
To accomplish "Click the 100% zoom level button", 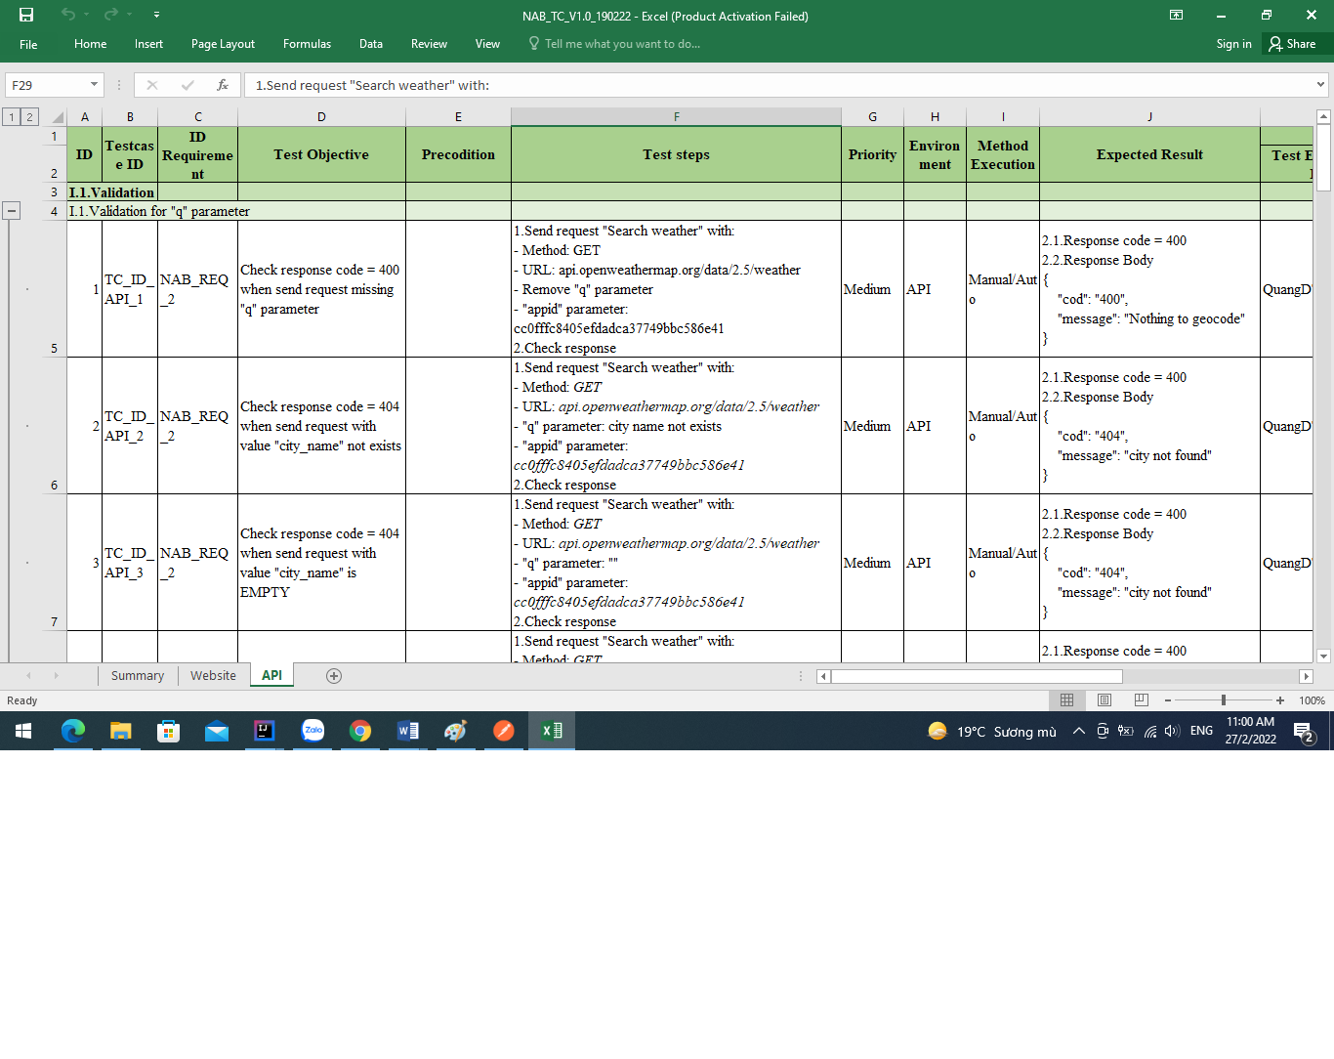I will [1312, 700].
